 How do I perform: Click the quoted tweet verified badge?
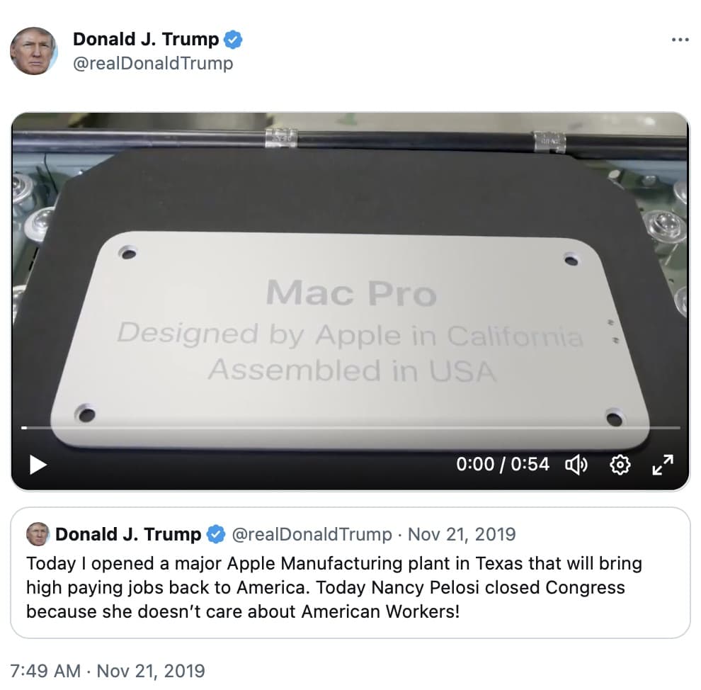(216, 534)
